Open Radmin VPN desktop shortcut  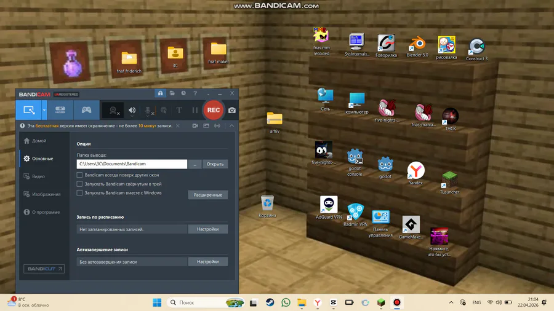355,215
